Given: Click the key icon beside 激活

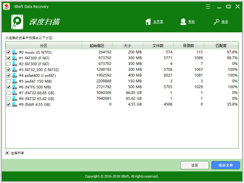Looking at the screenshot, I should [x=217, y=22].
